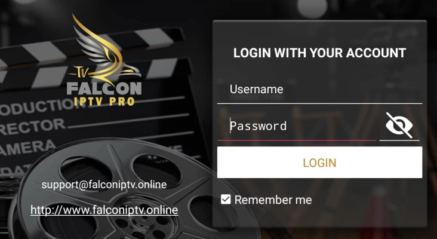Focus the Username input field
437x239 pixels.
[319, 90]
